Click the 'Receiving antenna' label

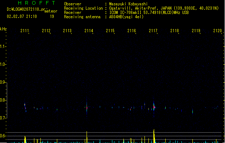82,17
